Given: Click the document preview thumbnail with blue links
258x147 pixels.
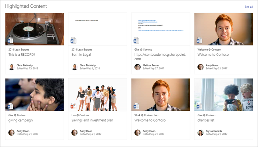Looking at the screenshot, I should point(161,29).
